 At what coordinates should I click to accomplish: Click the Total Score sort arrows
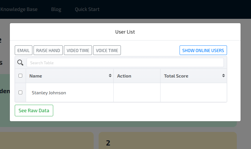coord(224,76)
